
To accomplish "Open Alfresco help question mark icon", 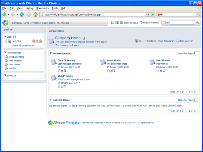I will (121, 23).
